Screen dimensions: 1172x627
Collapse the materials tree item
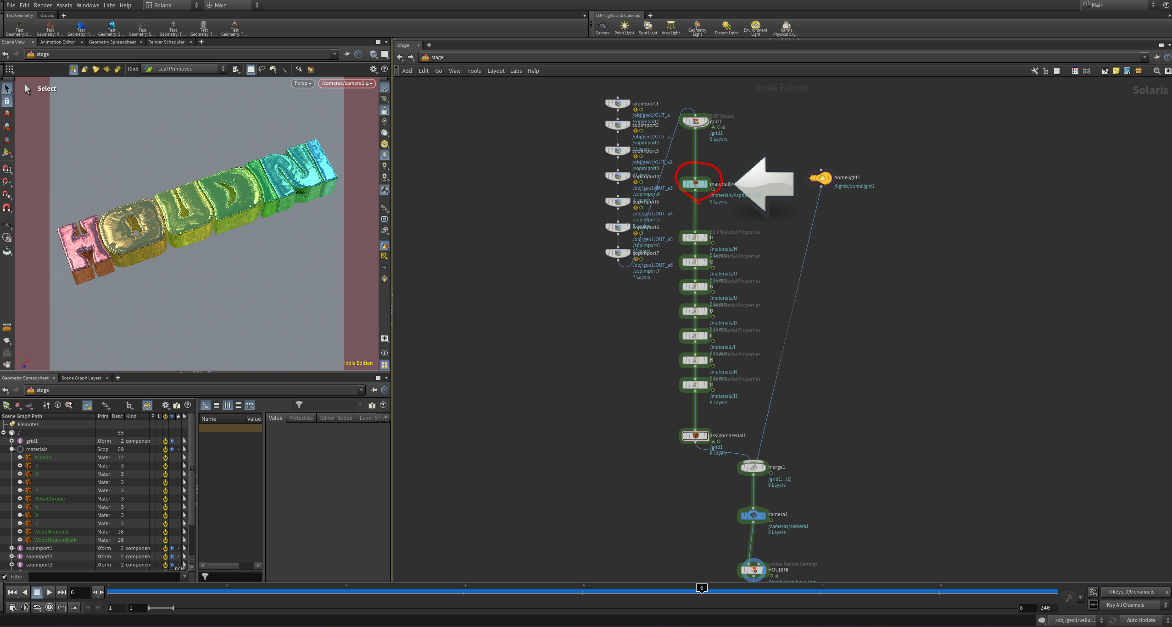(12, 449)
